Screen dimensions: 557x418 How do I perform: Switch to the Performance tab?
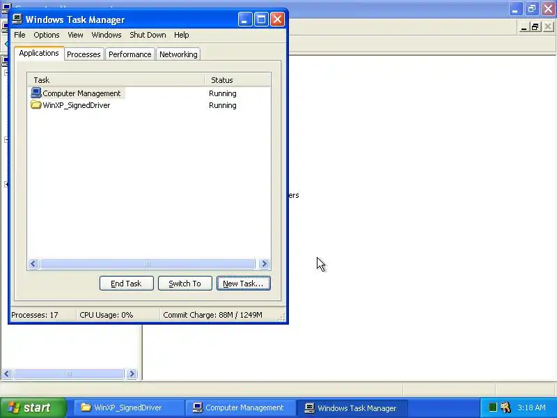(130, 54)
